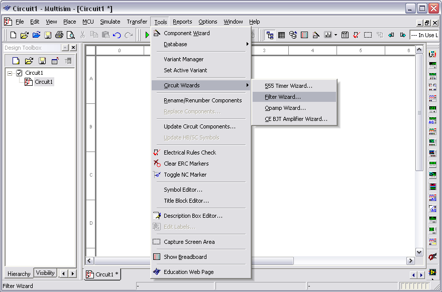Viewport: 442px width, 292px height.
Task: Click the Print icon in the toolbar
Action: point(59,35)
